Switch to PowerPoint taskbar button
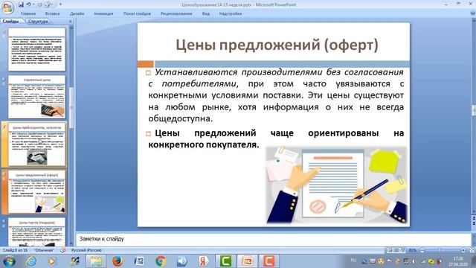476x268 pixels. point(247,261)
